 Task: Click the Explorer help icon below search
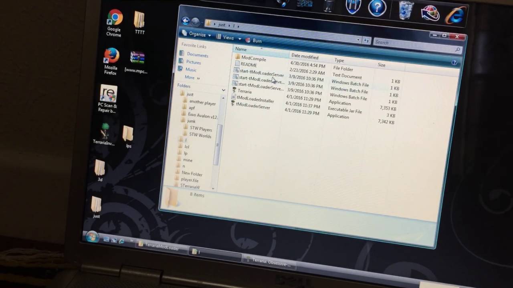454,62
